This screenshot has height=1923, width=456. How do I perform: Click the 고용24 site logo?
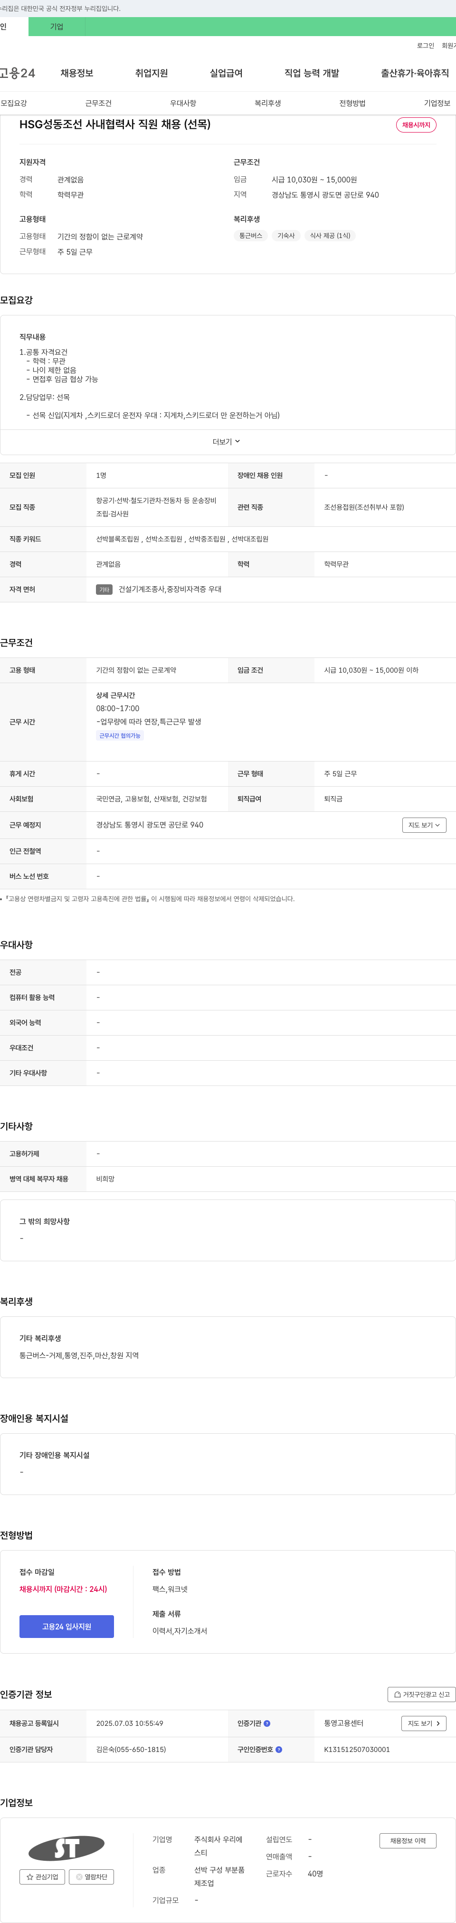coord(17,73)
